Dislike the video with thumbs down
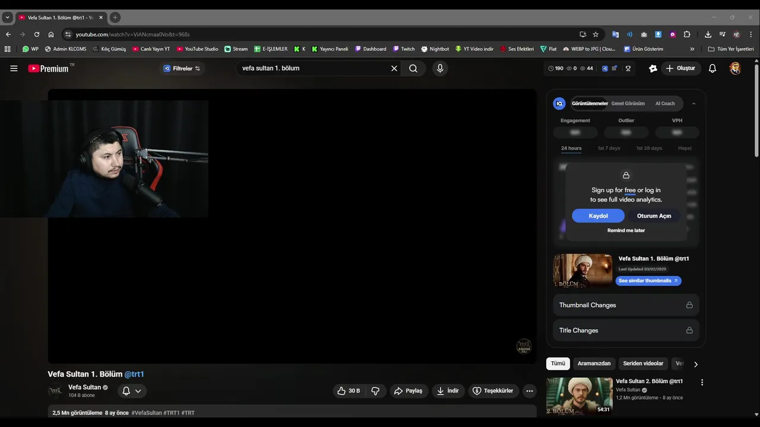Image resolution: width=760 pixels, height=427 pixels. (x=375, y=391)
